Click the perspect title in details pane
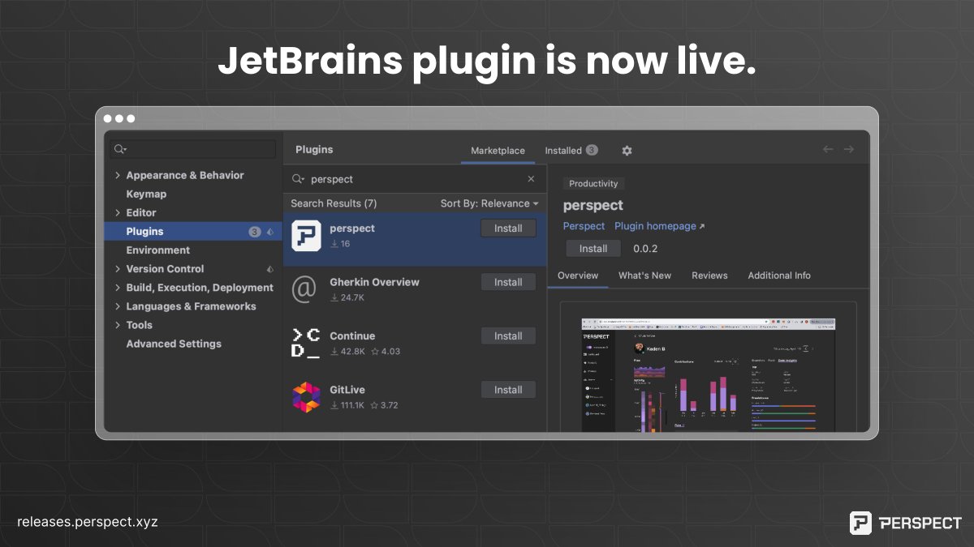Image resolution: width=974 pixels, height=547 pixels. (x=593, y=206)
